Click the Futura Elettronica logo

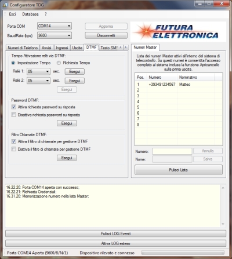(x=178, y=32)
